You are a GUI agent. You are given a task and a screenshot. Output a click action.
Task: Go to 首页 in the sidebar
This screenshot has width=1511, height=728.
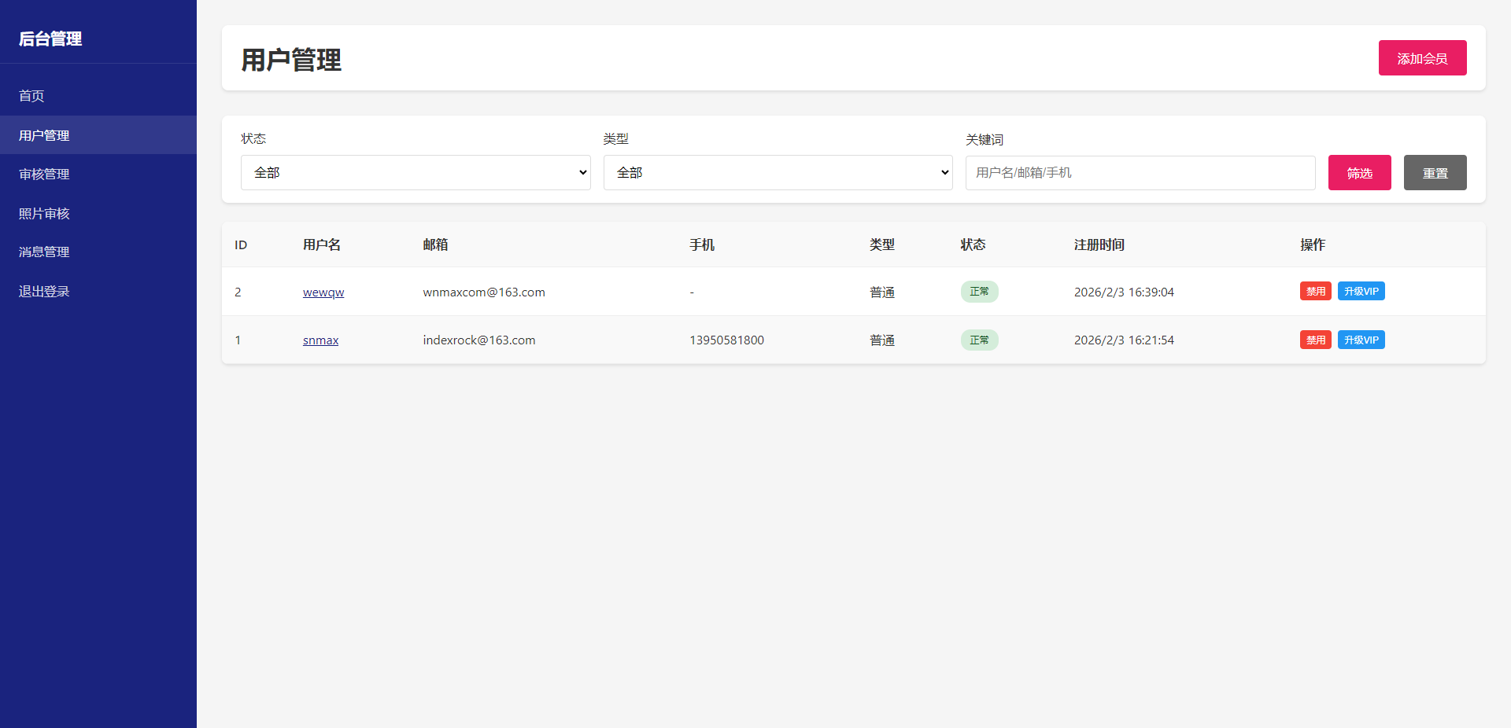click(x=31, y=96)
